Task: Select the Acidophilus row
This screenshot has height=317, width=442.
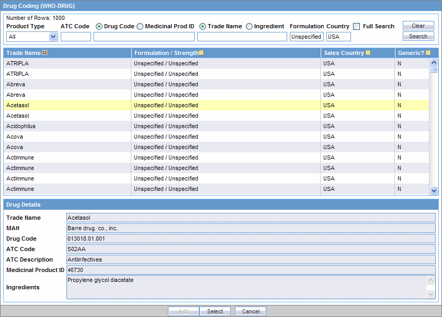Action: point(216,126)
